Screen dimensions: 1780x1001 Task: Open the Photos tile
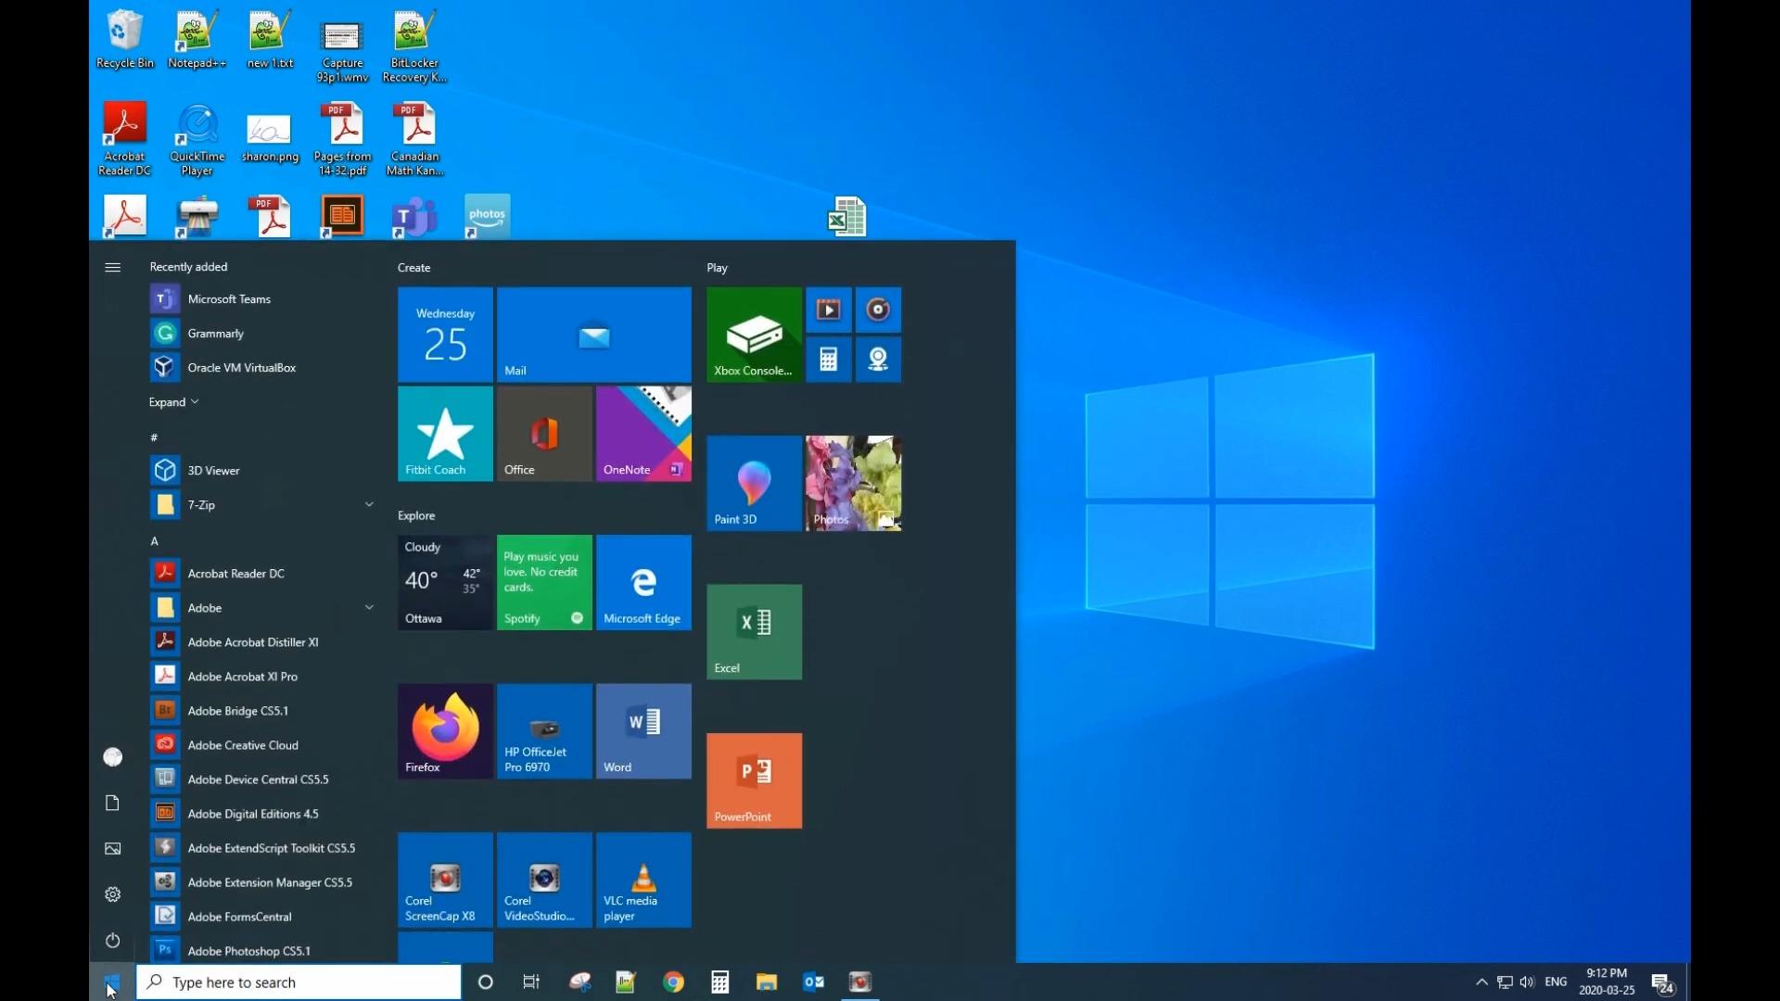pos(853,483)
